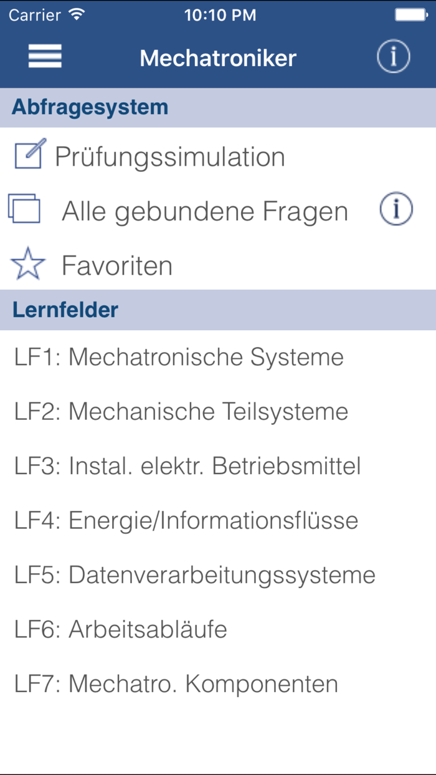Image resolution: width=436 pixels, height=775 pixels.
Task: Click the star icon next to Favoriten
Action: coord(26,264)
